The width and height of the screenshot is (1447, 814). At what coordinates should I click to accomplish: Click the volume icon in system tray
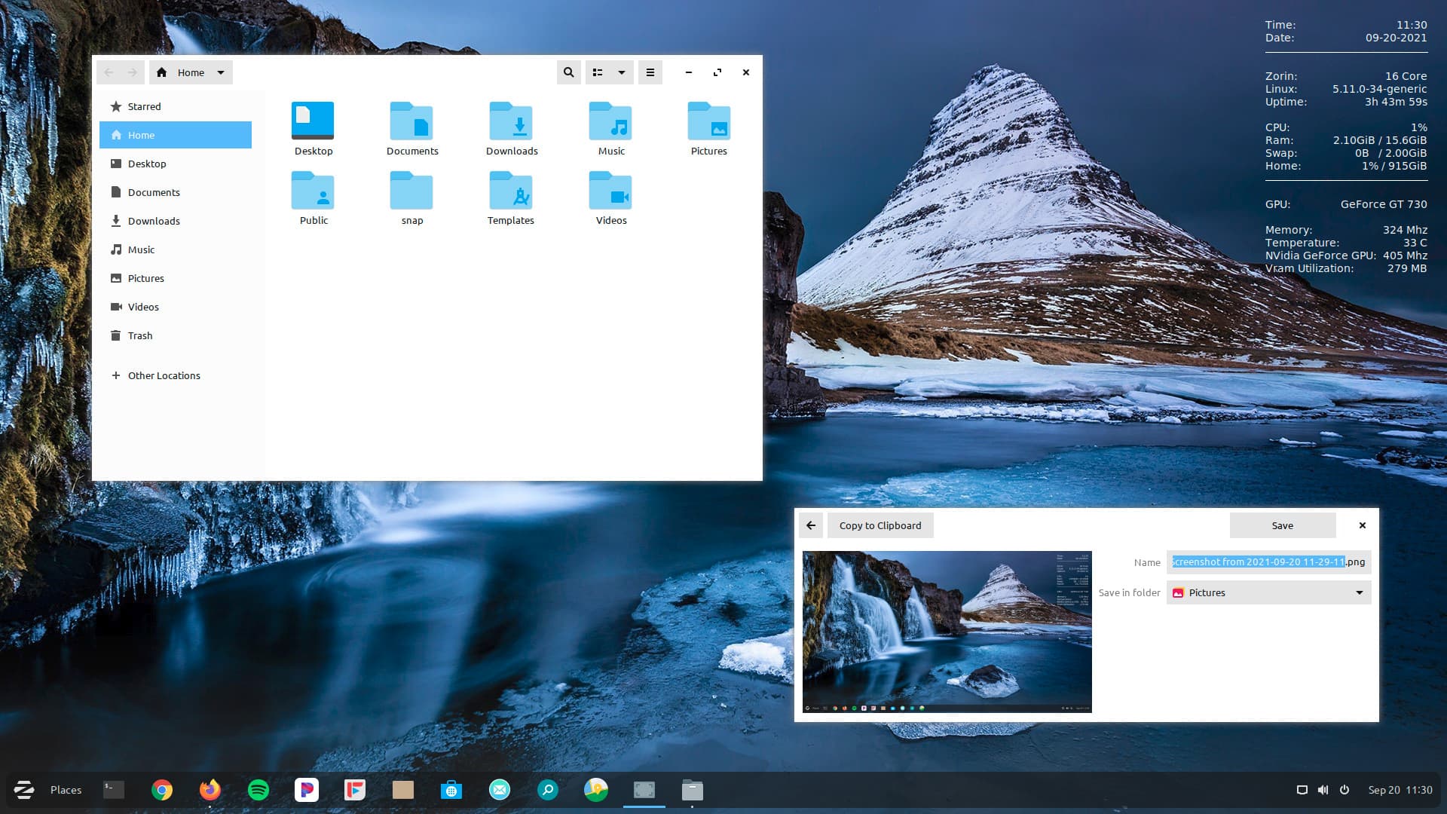(1323, 790)
